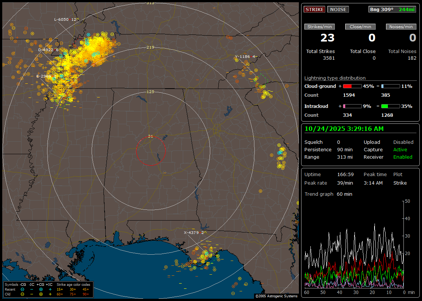Click the recent positive IC cyan plus symbol
The image size is (422, 301).
[x=50, y=289]
